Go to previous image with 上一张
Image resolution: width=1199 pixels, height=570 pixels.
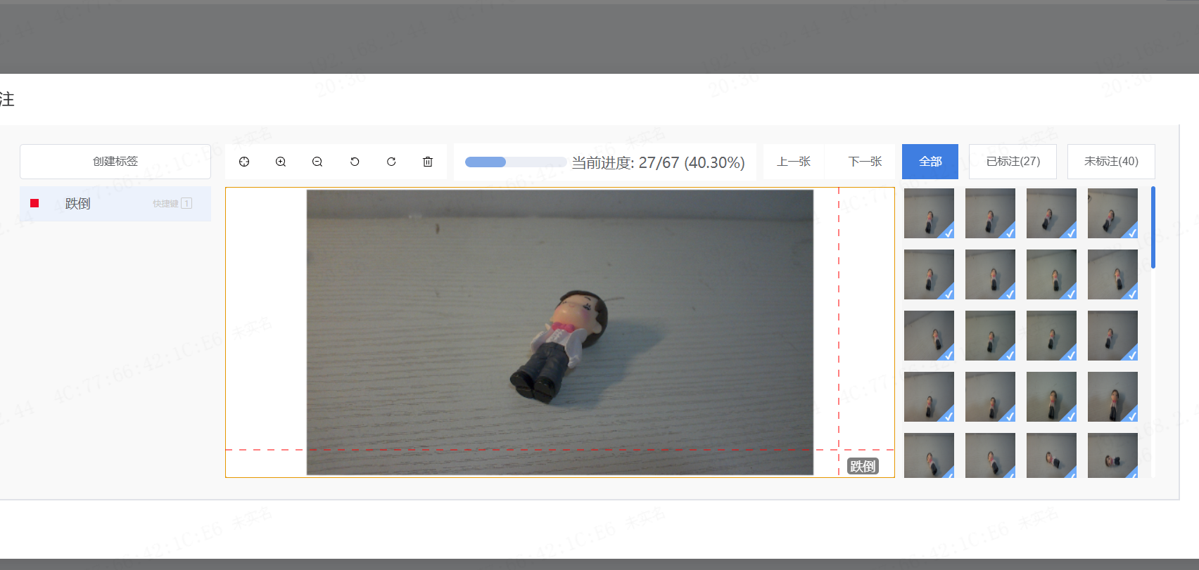(x=794, y=162)
